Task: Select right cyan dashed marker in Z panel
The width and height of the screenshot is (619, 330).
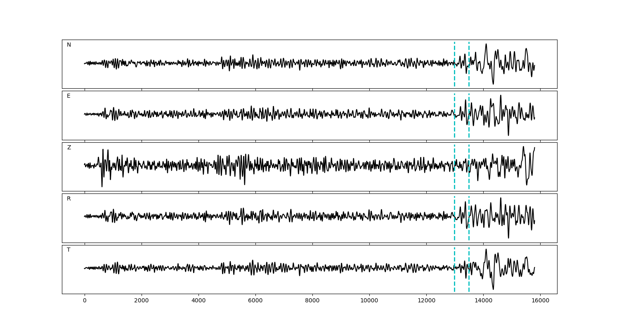Action: 469,181
